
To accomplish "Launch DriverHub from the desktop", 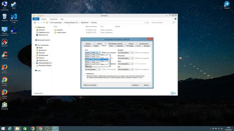I will coord(5,106).
